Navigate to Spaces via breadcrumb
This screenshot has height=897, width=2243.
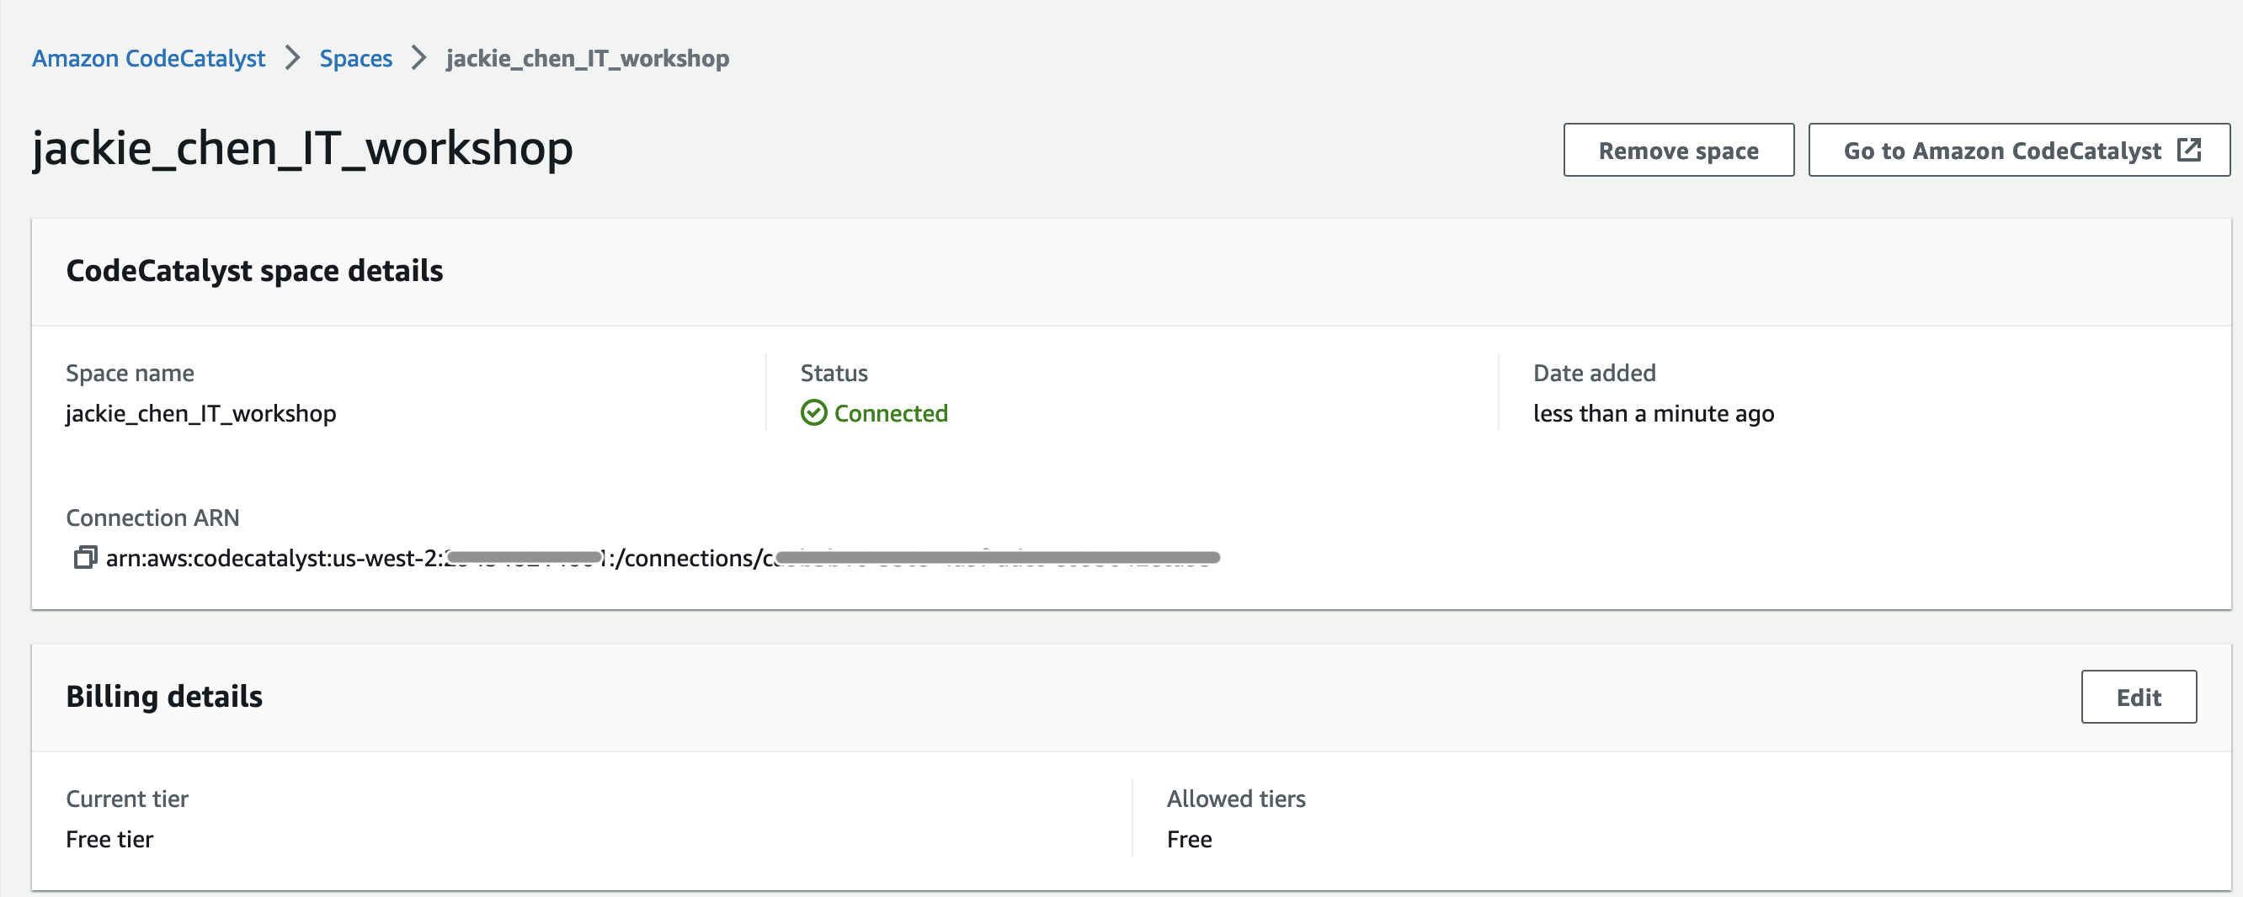tap(355, 58)
